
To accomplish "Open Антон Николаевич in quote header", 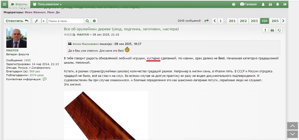I will click(x=86, y=44).
